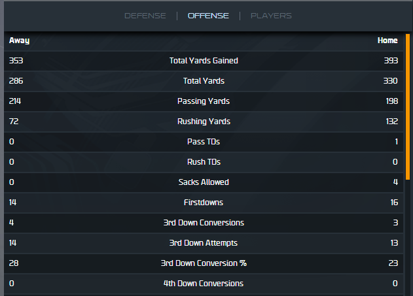Select the Passing Yards row label
The height and width of the screenshot is (296, 413).
(204, 101)
